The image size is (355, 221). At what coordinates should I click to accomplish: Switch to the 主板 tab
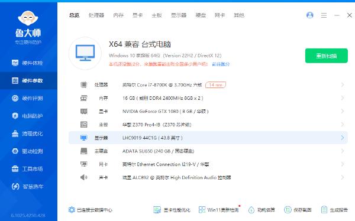(x=157, y=15)
